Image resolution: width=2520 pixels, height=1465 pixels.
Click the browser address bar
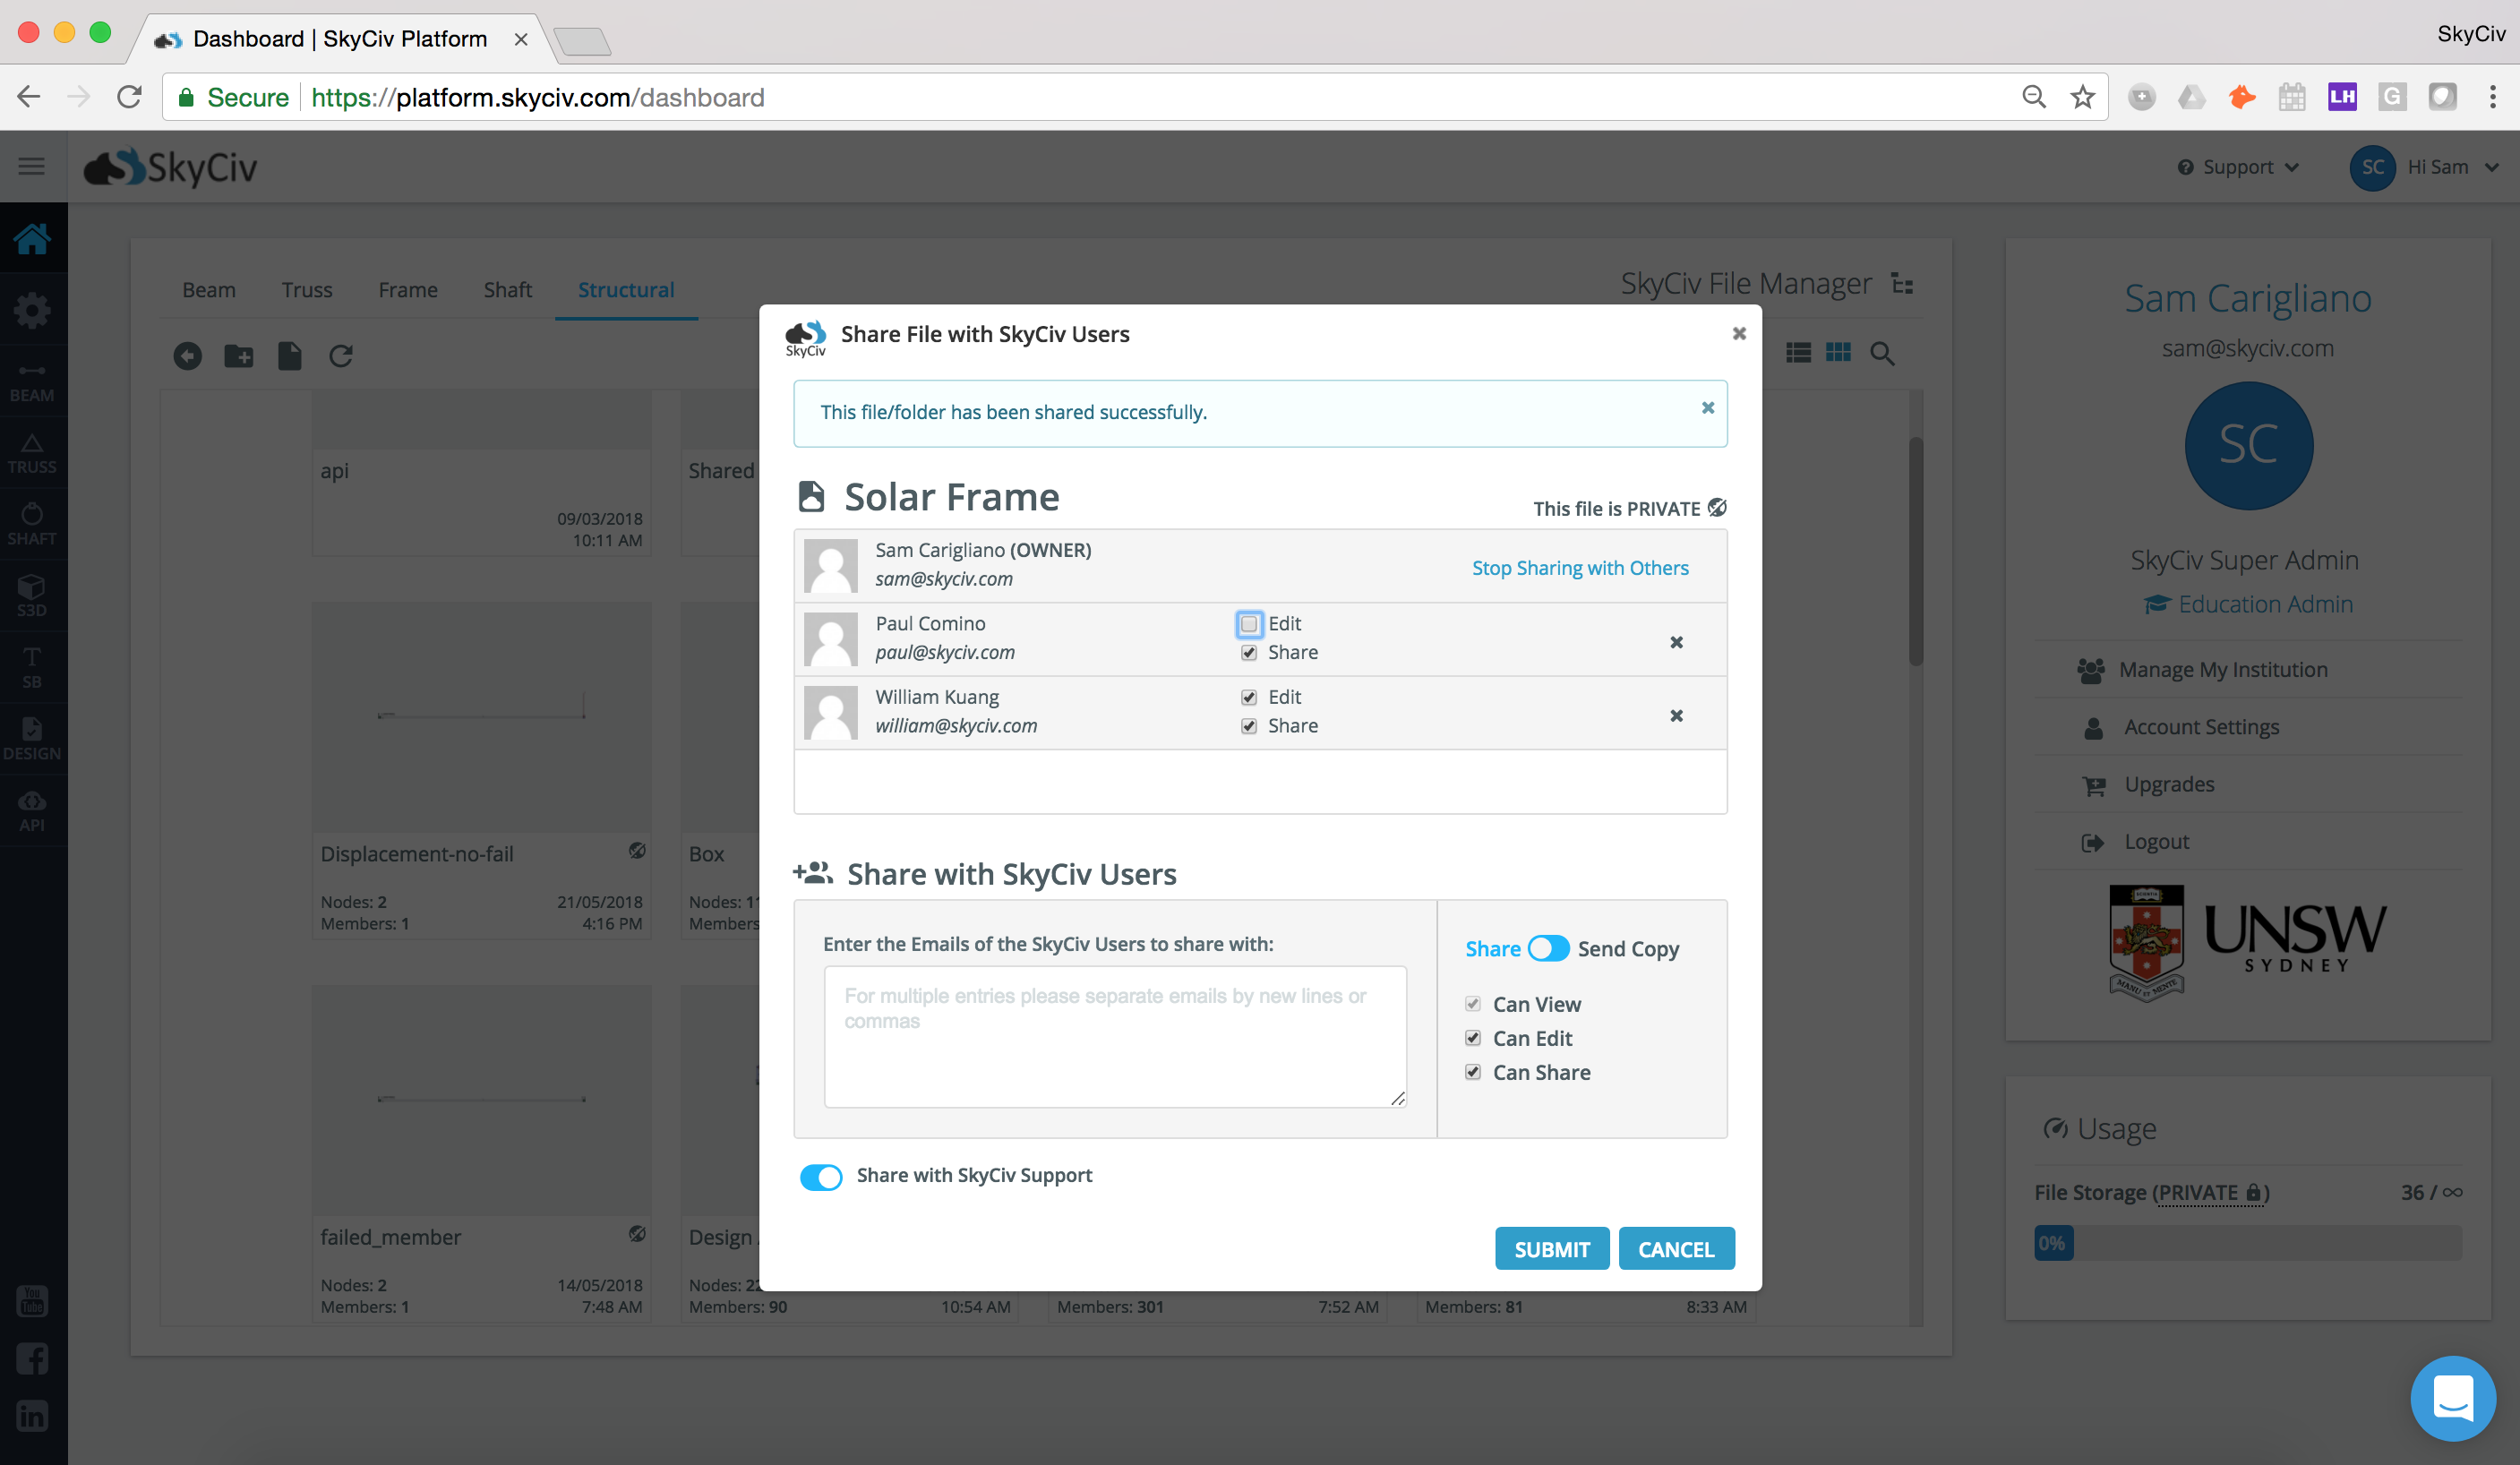1135,97
